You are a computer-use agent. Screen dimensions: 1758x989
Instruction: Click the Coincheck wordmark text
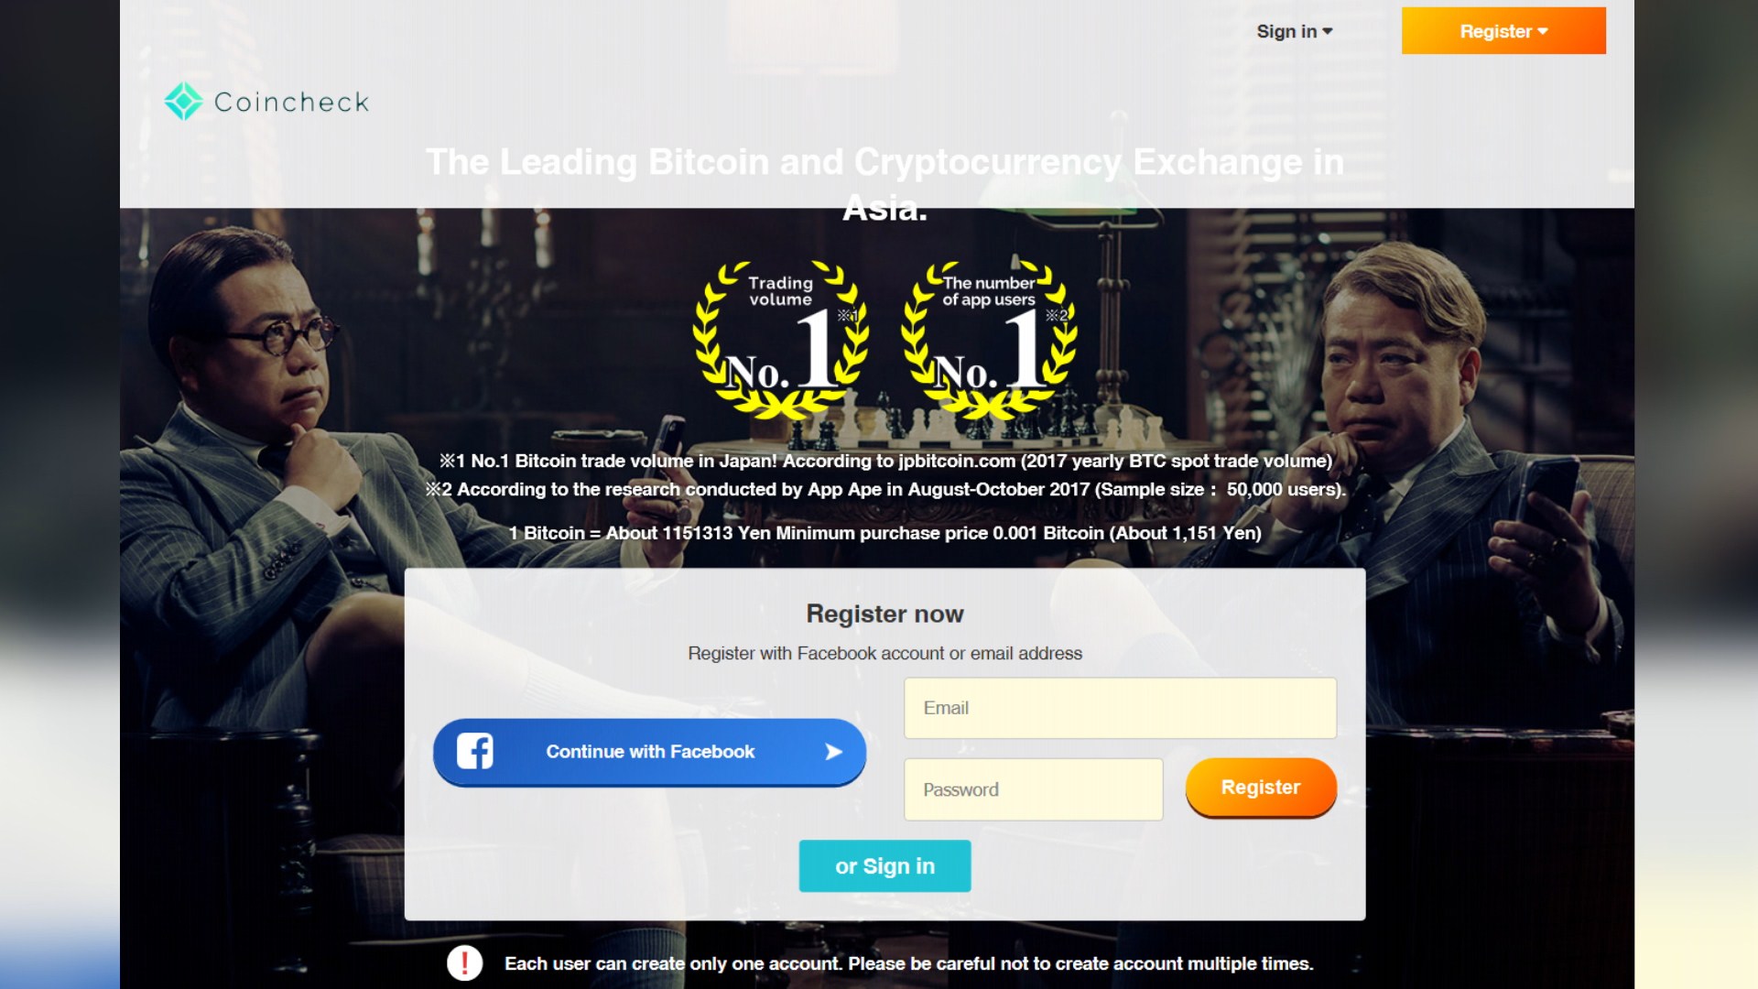[291, 102]
